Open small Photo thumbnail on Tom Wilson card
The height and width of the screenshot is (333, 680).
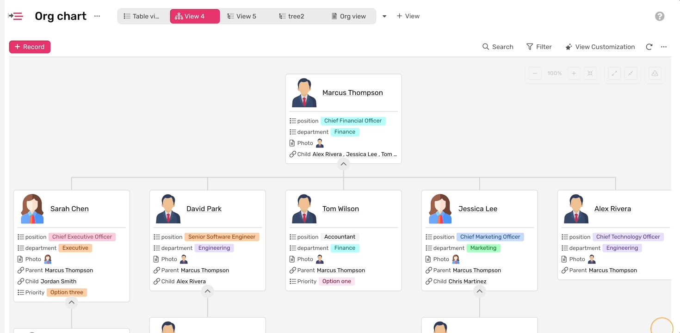tap(320, 259)
